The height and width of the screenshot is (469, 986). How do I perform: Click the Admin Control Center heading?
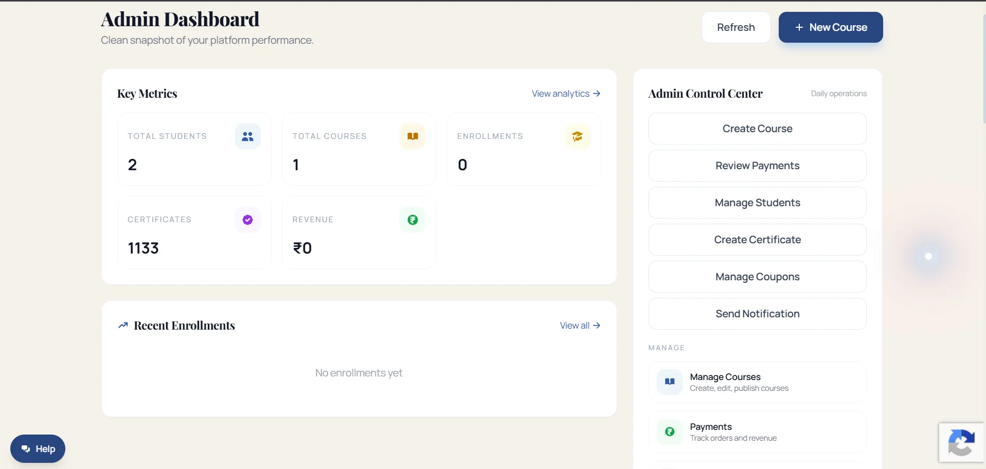click(x=705, y=94)
